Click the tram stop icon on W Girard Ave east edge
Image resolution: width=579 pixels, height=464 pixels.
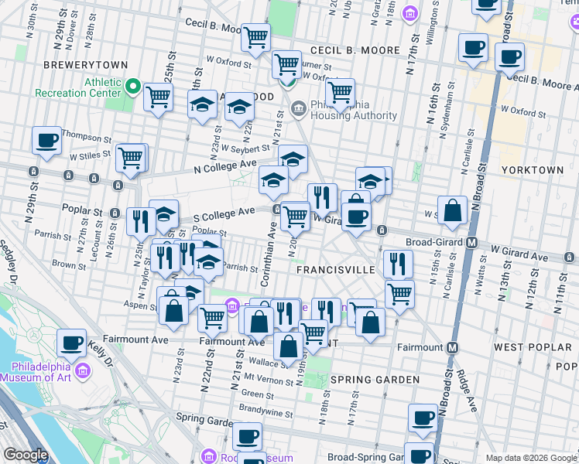[x=569, y=257]
